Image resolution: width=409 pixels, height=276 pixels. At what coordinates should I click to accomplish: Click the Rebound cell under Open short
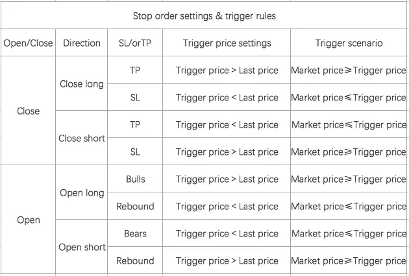click(x=135, y=261)
